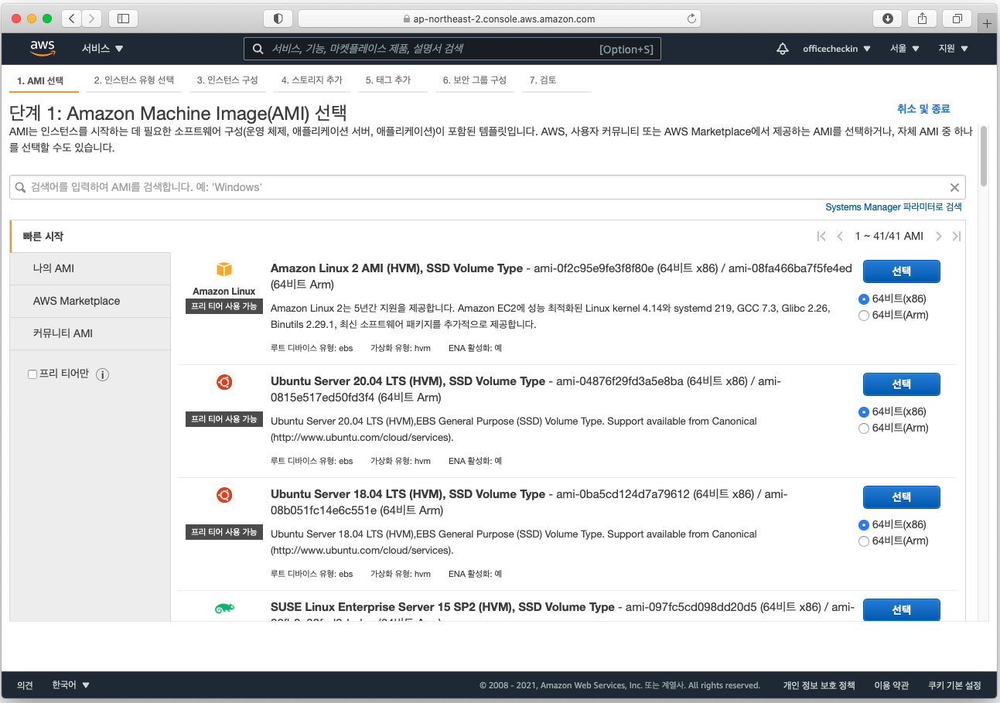
Task: Enable the 프리 티어만 checkbox
Action: pos(32,374)
